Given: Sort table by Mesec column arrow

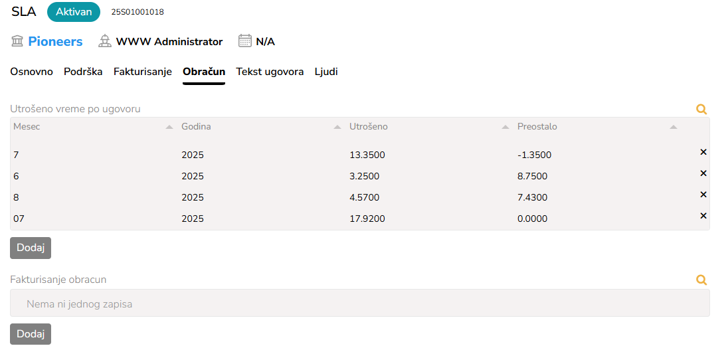Looking at the screenshot, I should pyautogui.click(x=169, y=127).
